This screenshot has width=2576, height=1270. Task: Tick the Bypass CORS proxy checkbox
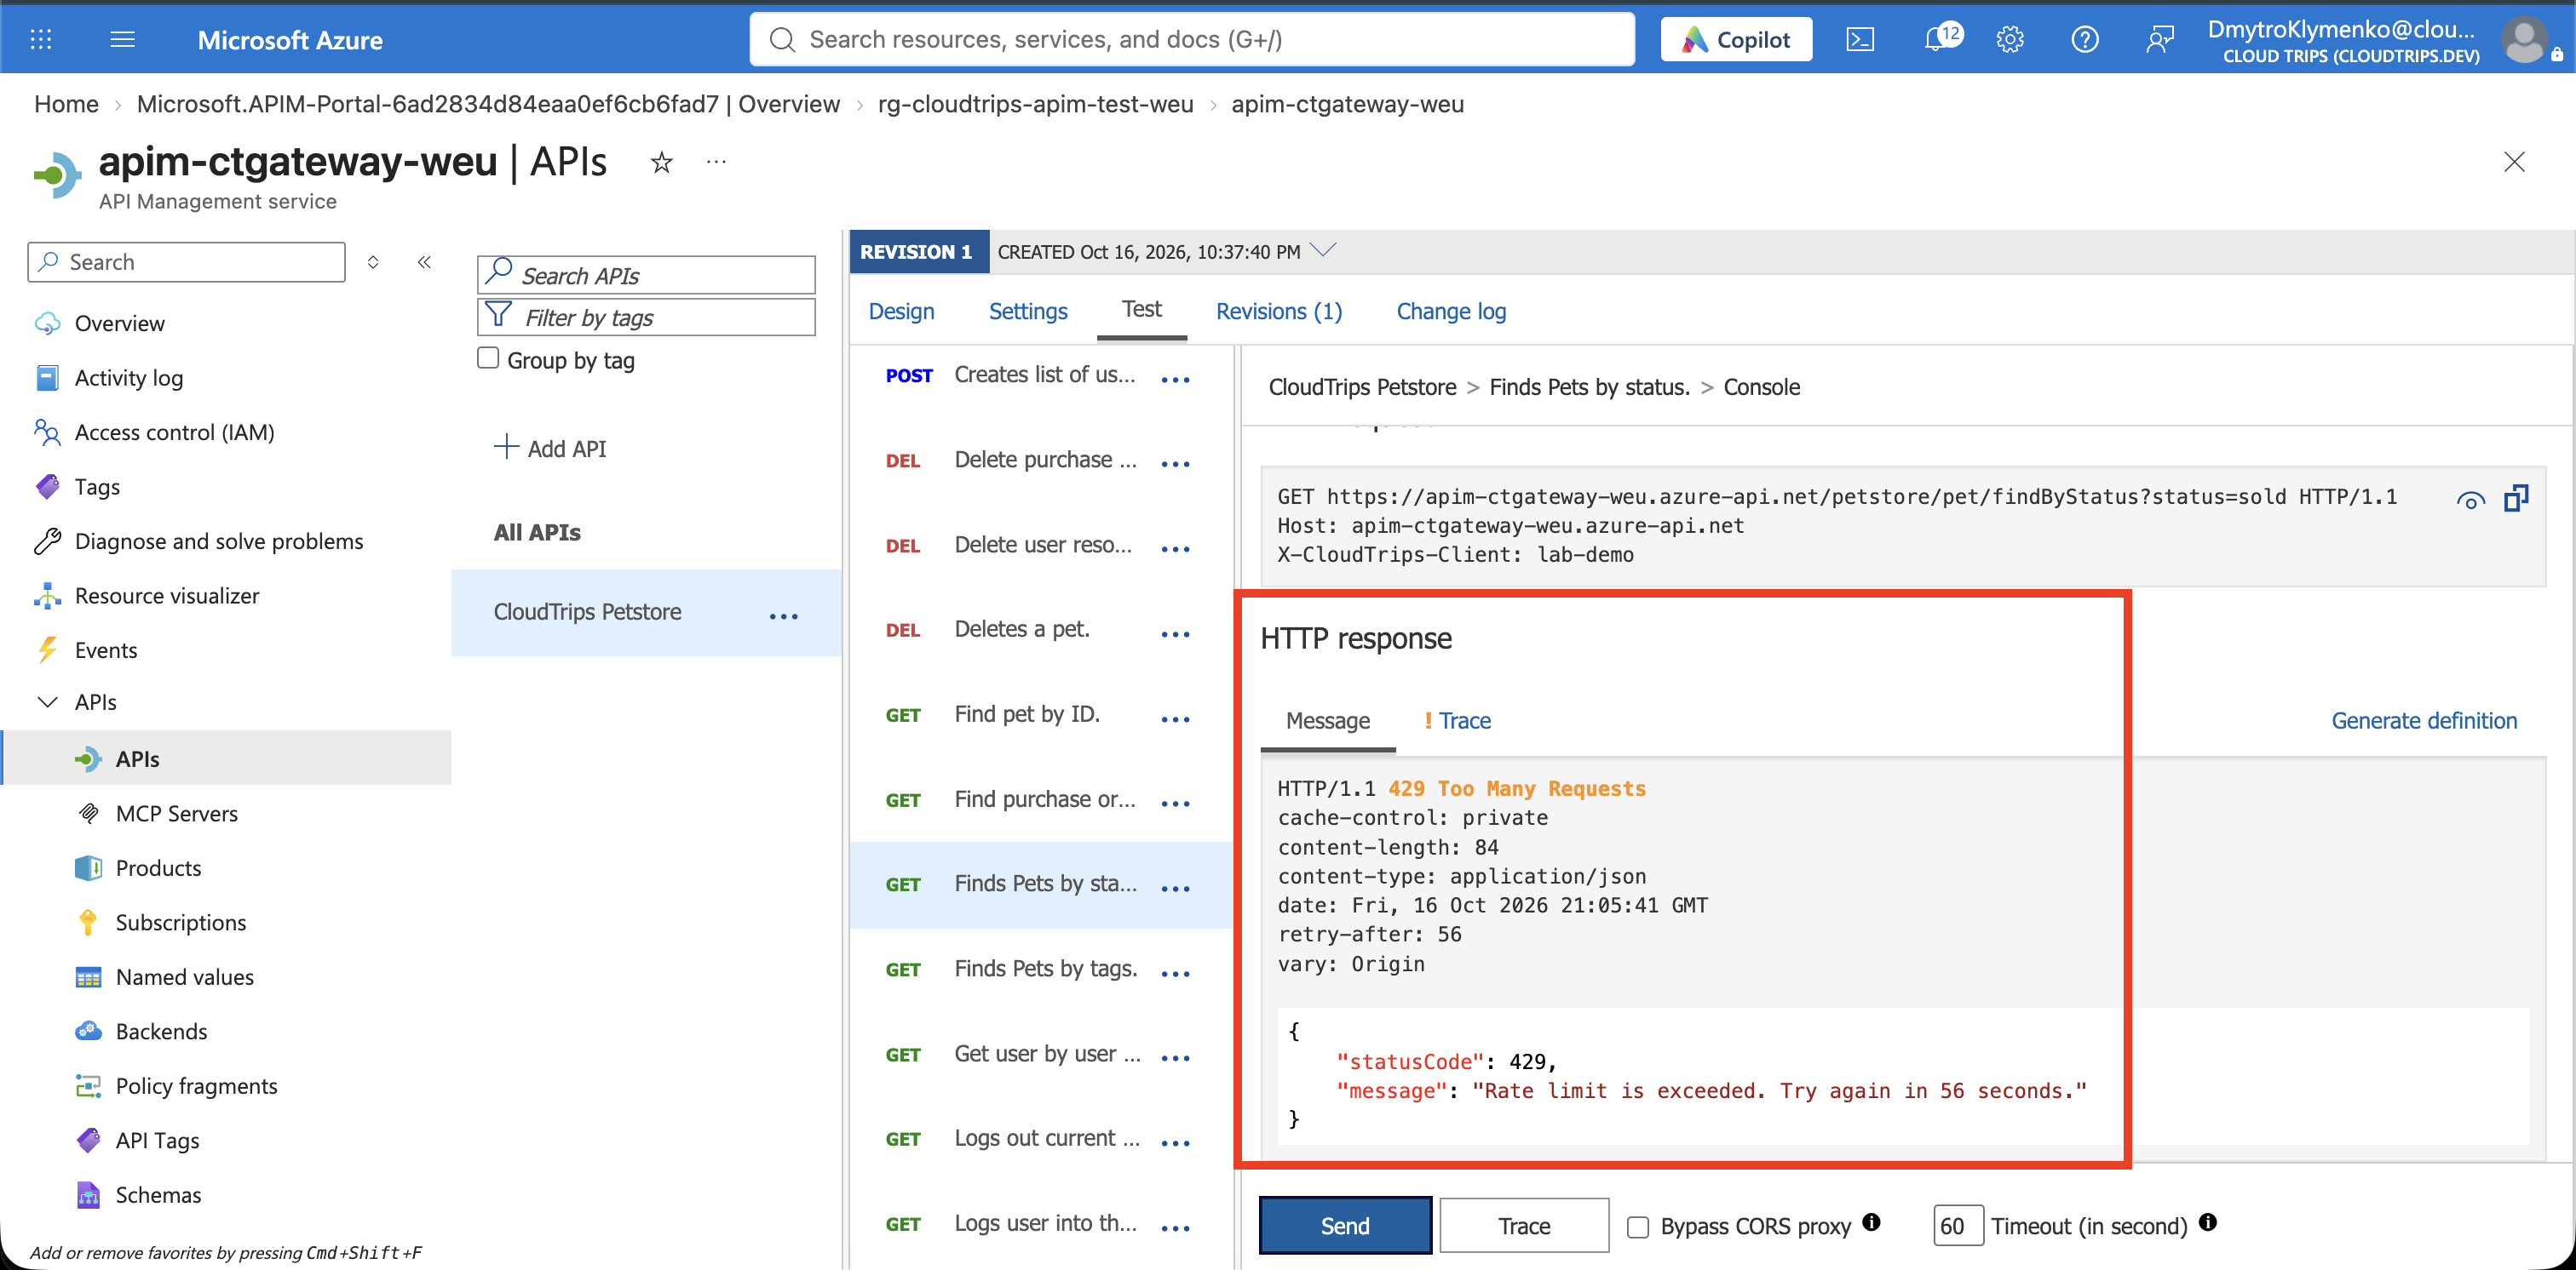pyautogui.click(x=1637, y=1226)
